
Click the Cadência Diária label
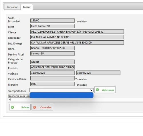point(17,79)
